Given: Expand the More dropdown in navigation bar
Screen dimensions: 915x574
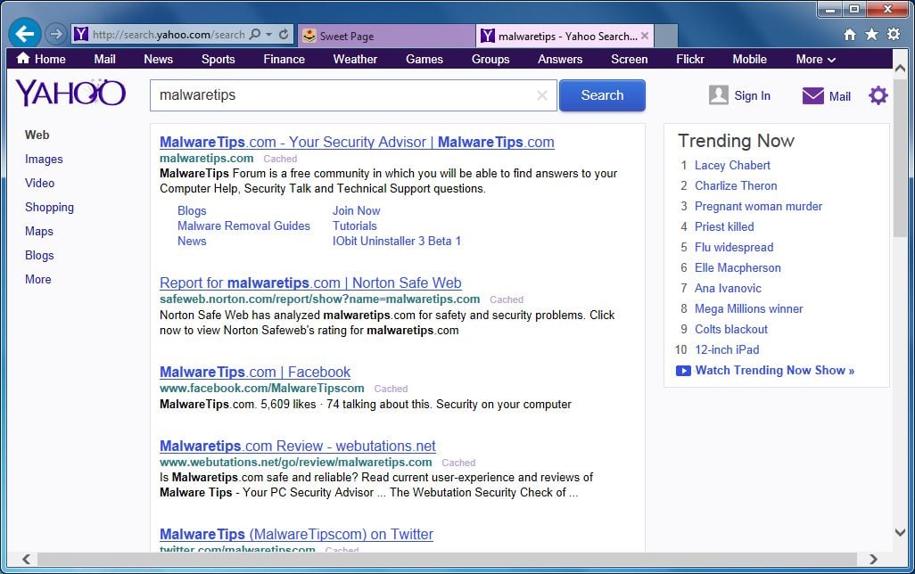Looking at the screenshot, I should [x=815, y=59].
